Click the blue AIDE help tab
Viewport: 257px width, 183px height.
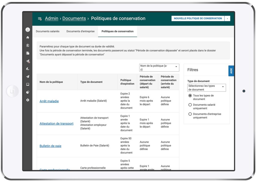[x=231, y=71]
